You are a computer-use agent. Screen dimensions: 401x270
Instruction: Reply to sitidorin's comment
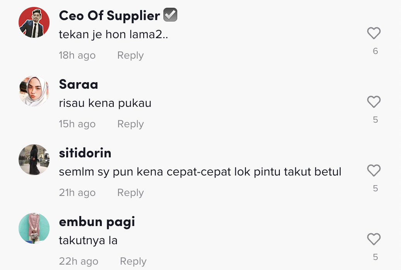[x=130, y=193]
